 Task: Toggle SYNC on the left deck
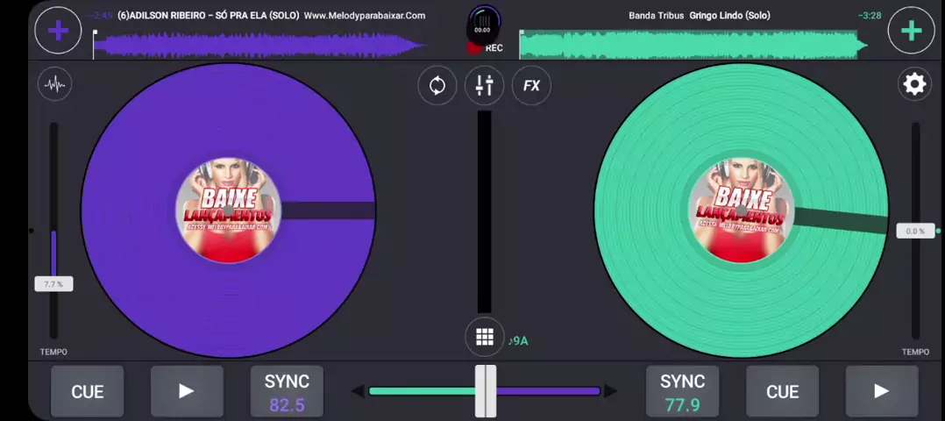[x=287, y=391]
